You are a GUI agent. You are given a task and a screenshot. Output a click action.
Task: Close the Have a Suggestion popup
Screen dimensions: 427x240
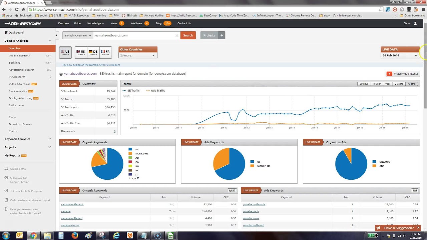[418, 228]
